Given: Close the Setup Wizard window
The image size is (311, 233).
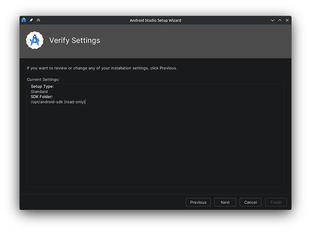Looking at the screenshot, I should (x=287, y=20).
